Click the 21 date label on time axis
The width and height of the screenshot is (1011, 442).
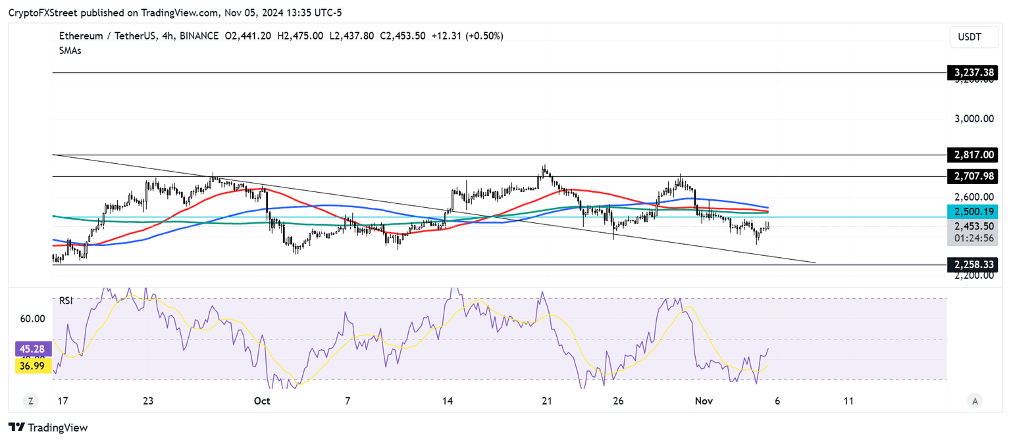click(547, 401)
